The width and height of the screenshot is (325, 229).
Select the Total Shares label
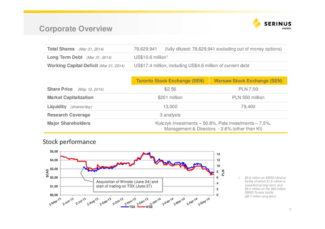pos(61,49)
